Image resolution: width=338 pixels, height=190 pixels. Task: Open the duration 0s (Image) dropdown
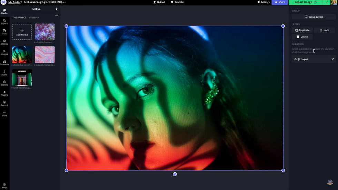coord(314,59)
